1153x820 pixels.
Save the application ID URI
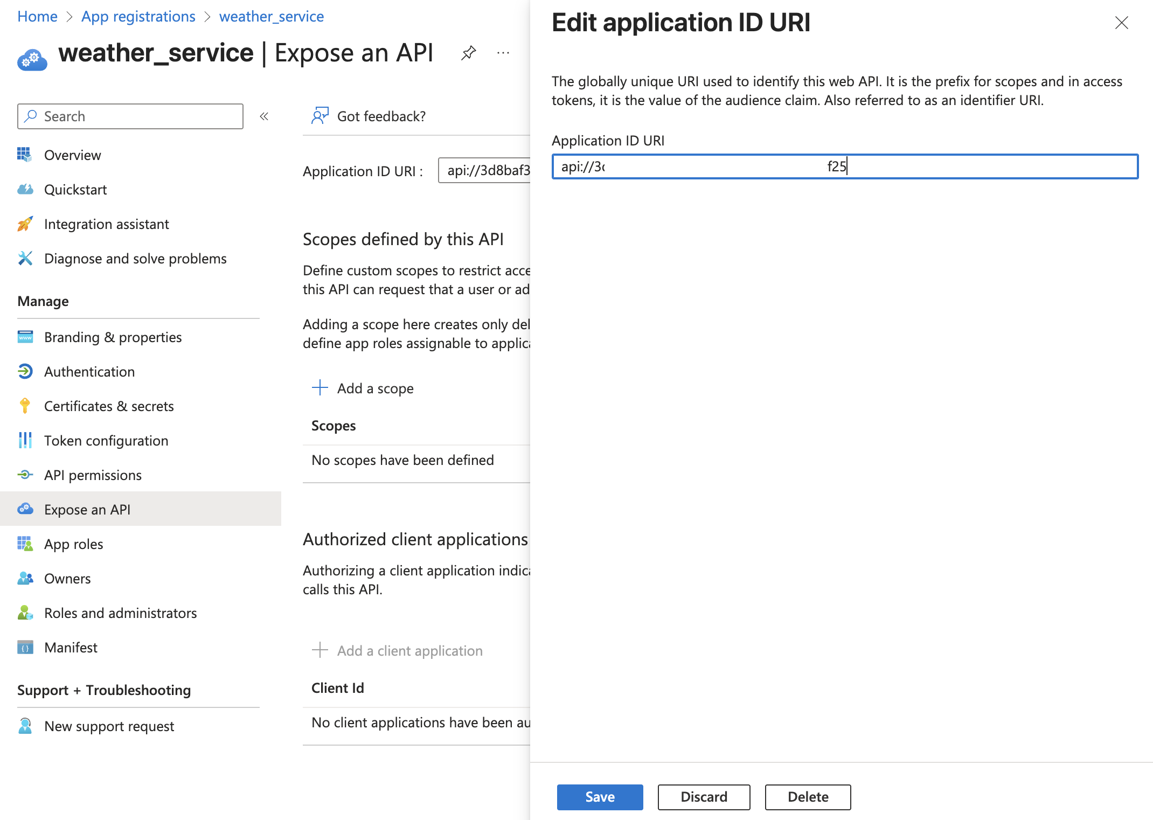pos(600,797)
